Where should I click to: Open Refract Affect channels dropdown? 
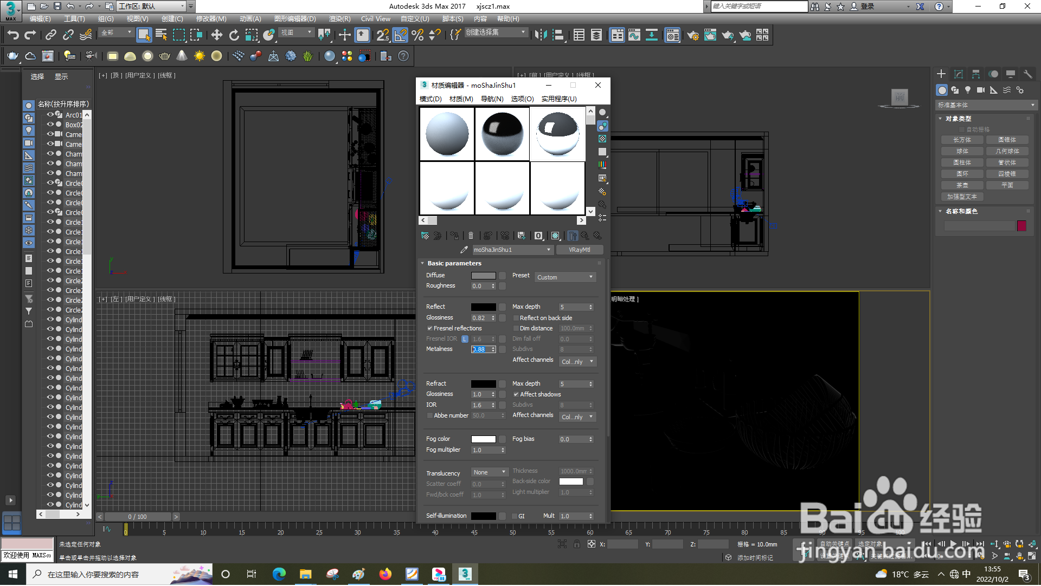pyautogui.click(x=577, y=417)
